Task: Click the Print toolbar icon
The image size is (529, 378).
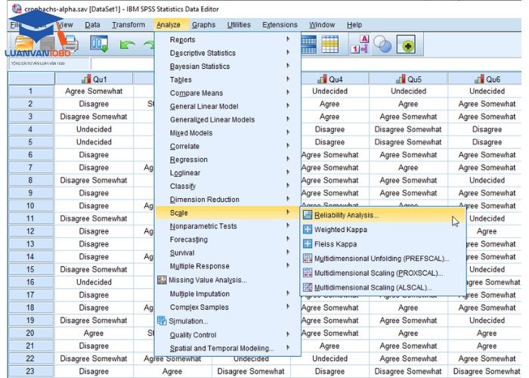Action: pyautogui.click(x=72, y=44)
